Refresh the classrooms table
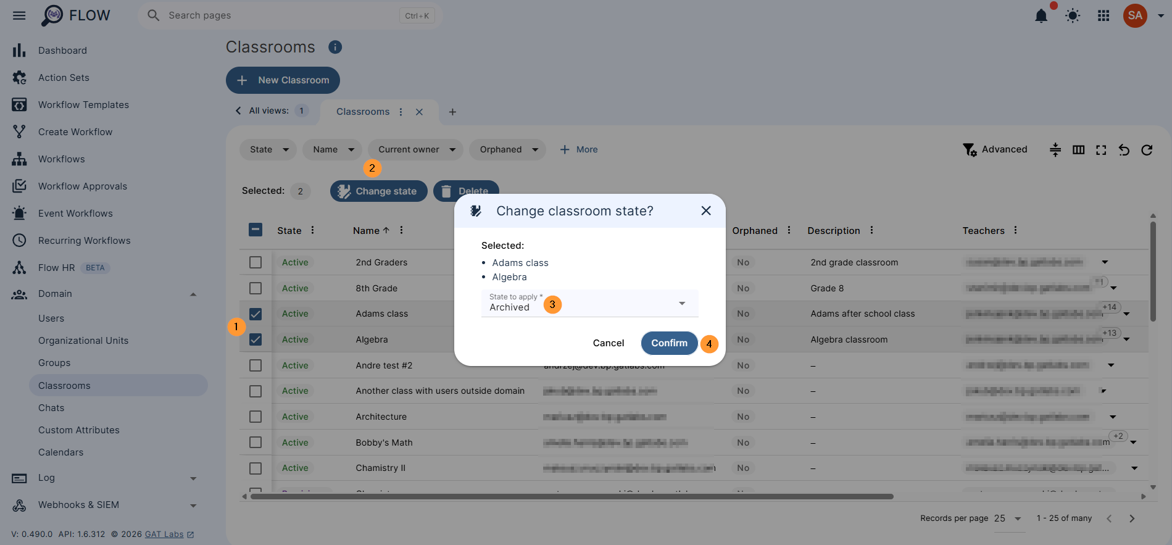This screenshot has width=1172, height=545. (1147, 149)
